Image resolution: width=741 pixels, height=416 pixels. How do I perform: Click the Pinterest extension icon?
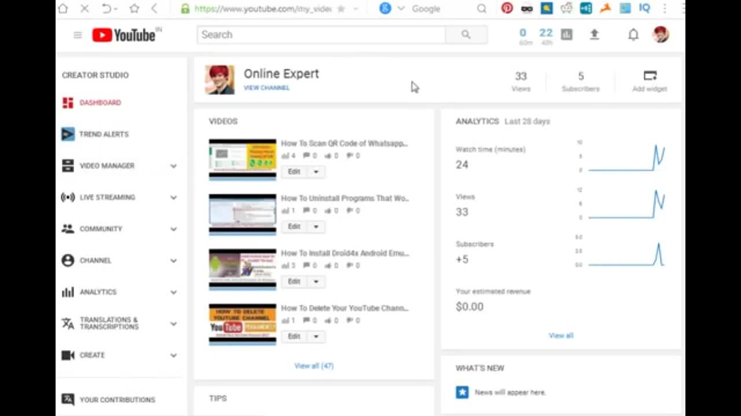(507, 8)
